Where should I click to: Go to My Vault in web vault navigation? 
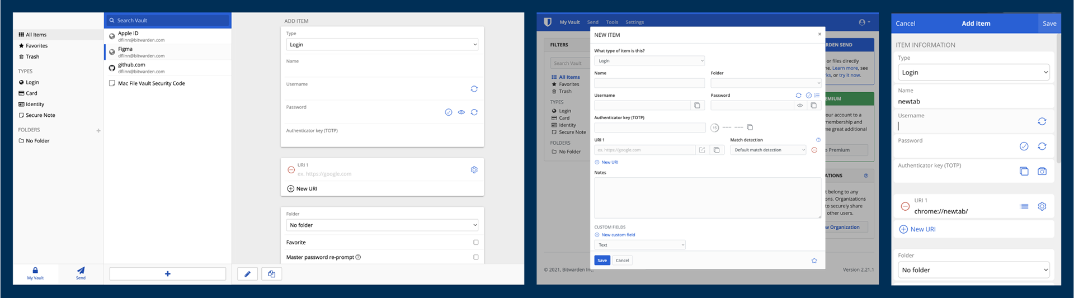coord(569,22)
